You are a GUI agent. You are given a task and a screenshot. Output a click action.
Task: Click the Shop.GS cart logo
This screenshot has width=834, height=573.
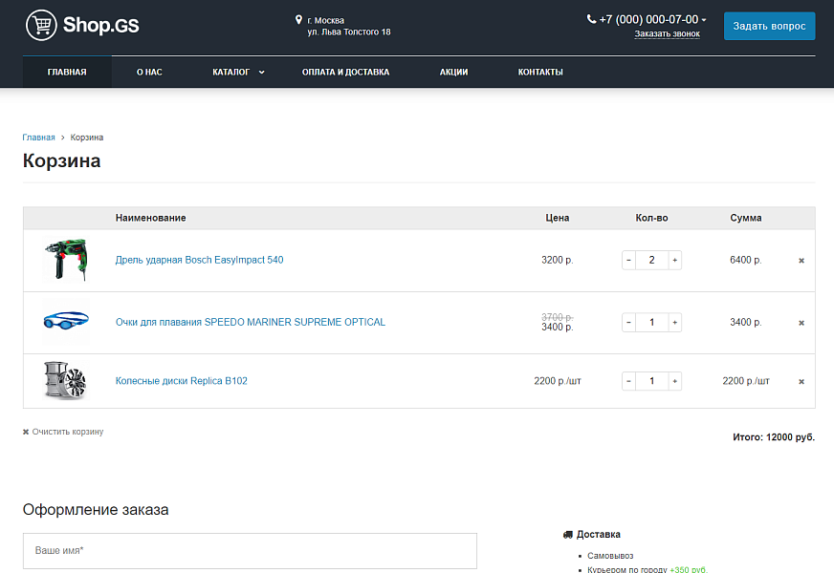tap(82, 26)
